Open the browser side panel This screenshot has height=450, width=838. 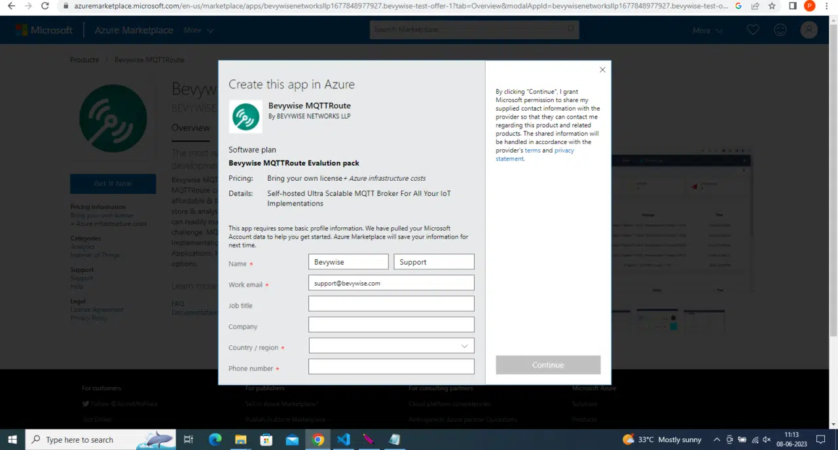coord(793,6)
